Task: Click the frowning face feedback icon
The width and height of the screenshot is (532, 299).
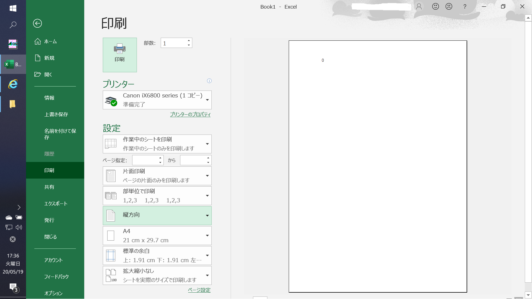Action: (449, 6)
